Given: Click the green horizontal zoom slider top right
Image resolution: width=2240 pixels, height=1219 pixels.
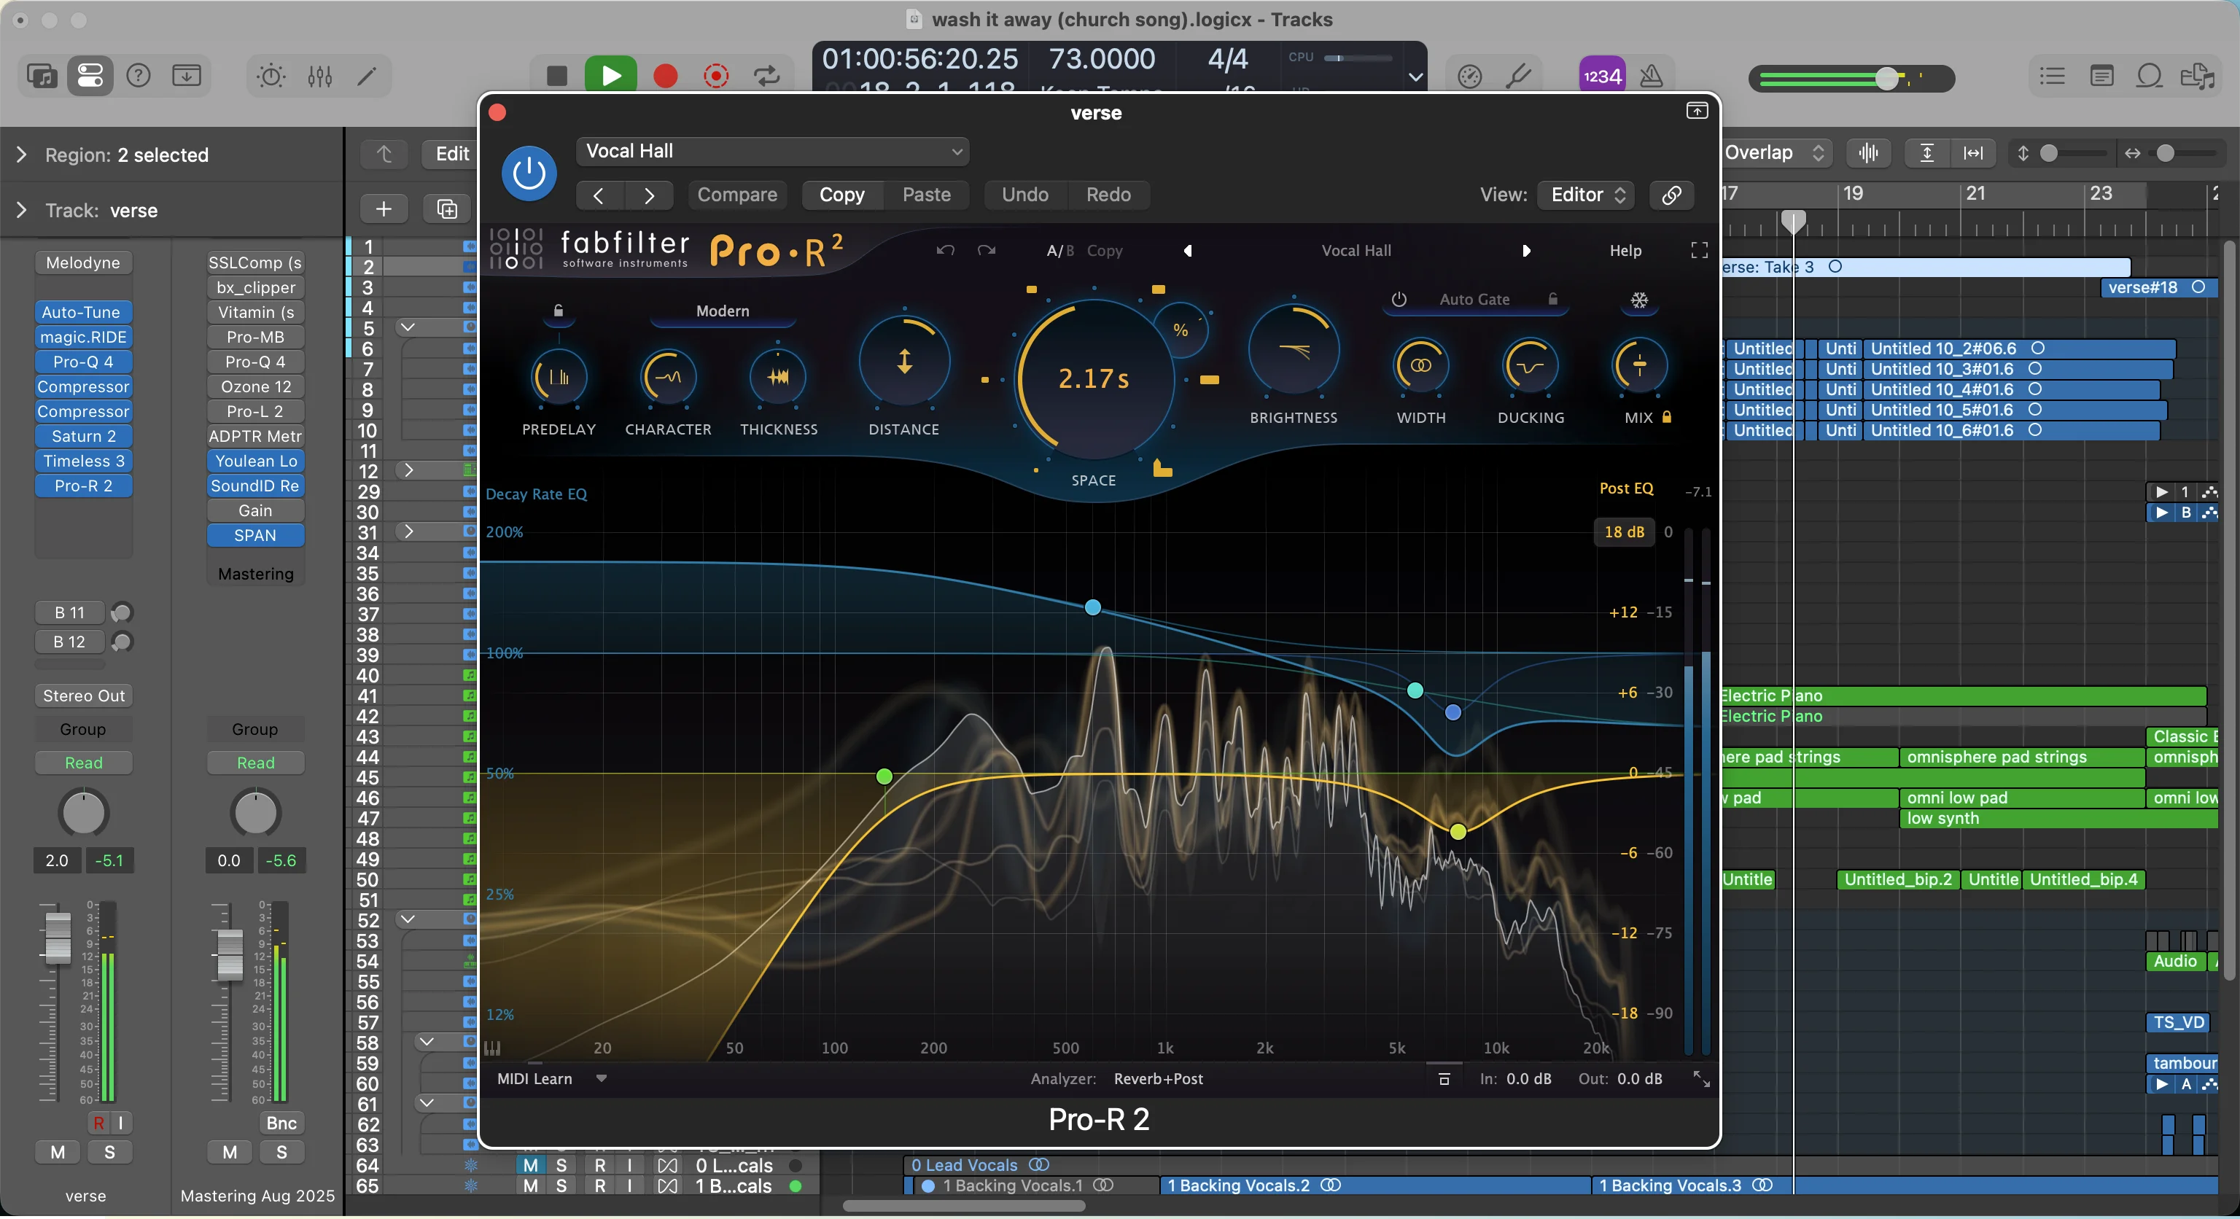Looking at the screenshot, I should [1887, 78].
